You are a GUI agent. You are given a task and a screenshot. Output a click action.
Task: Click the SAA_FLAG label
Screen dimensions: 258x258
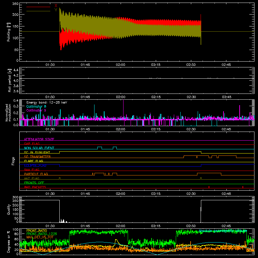tap(32, 170)
